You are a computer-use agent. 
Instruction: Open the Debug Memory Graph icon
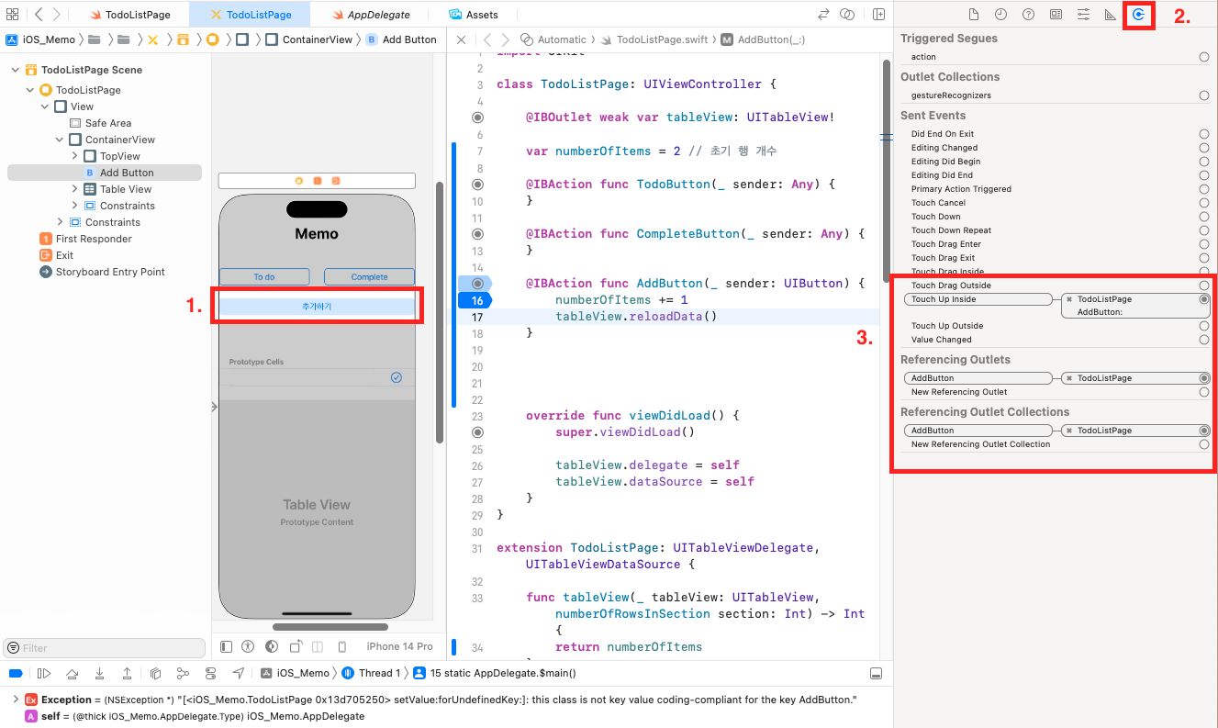183,673
